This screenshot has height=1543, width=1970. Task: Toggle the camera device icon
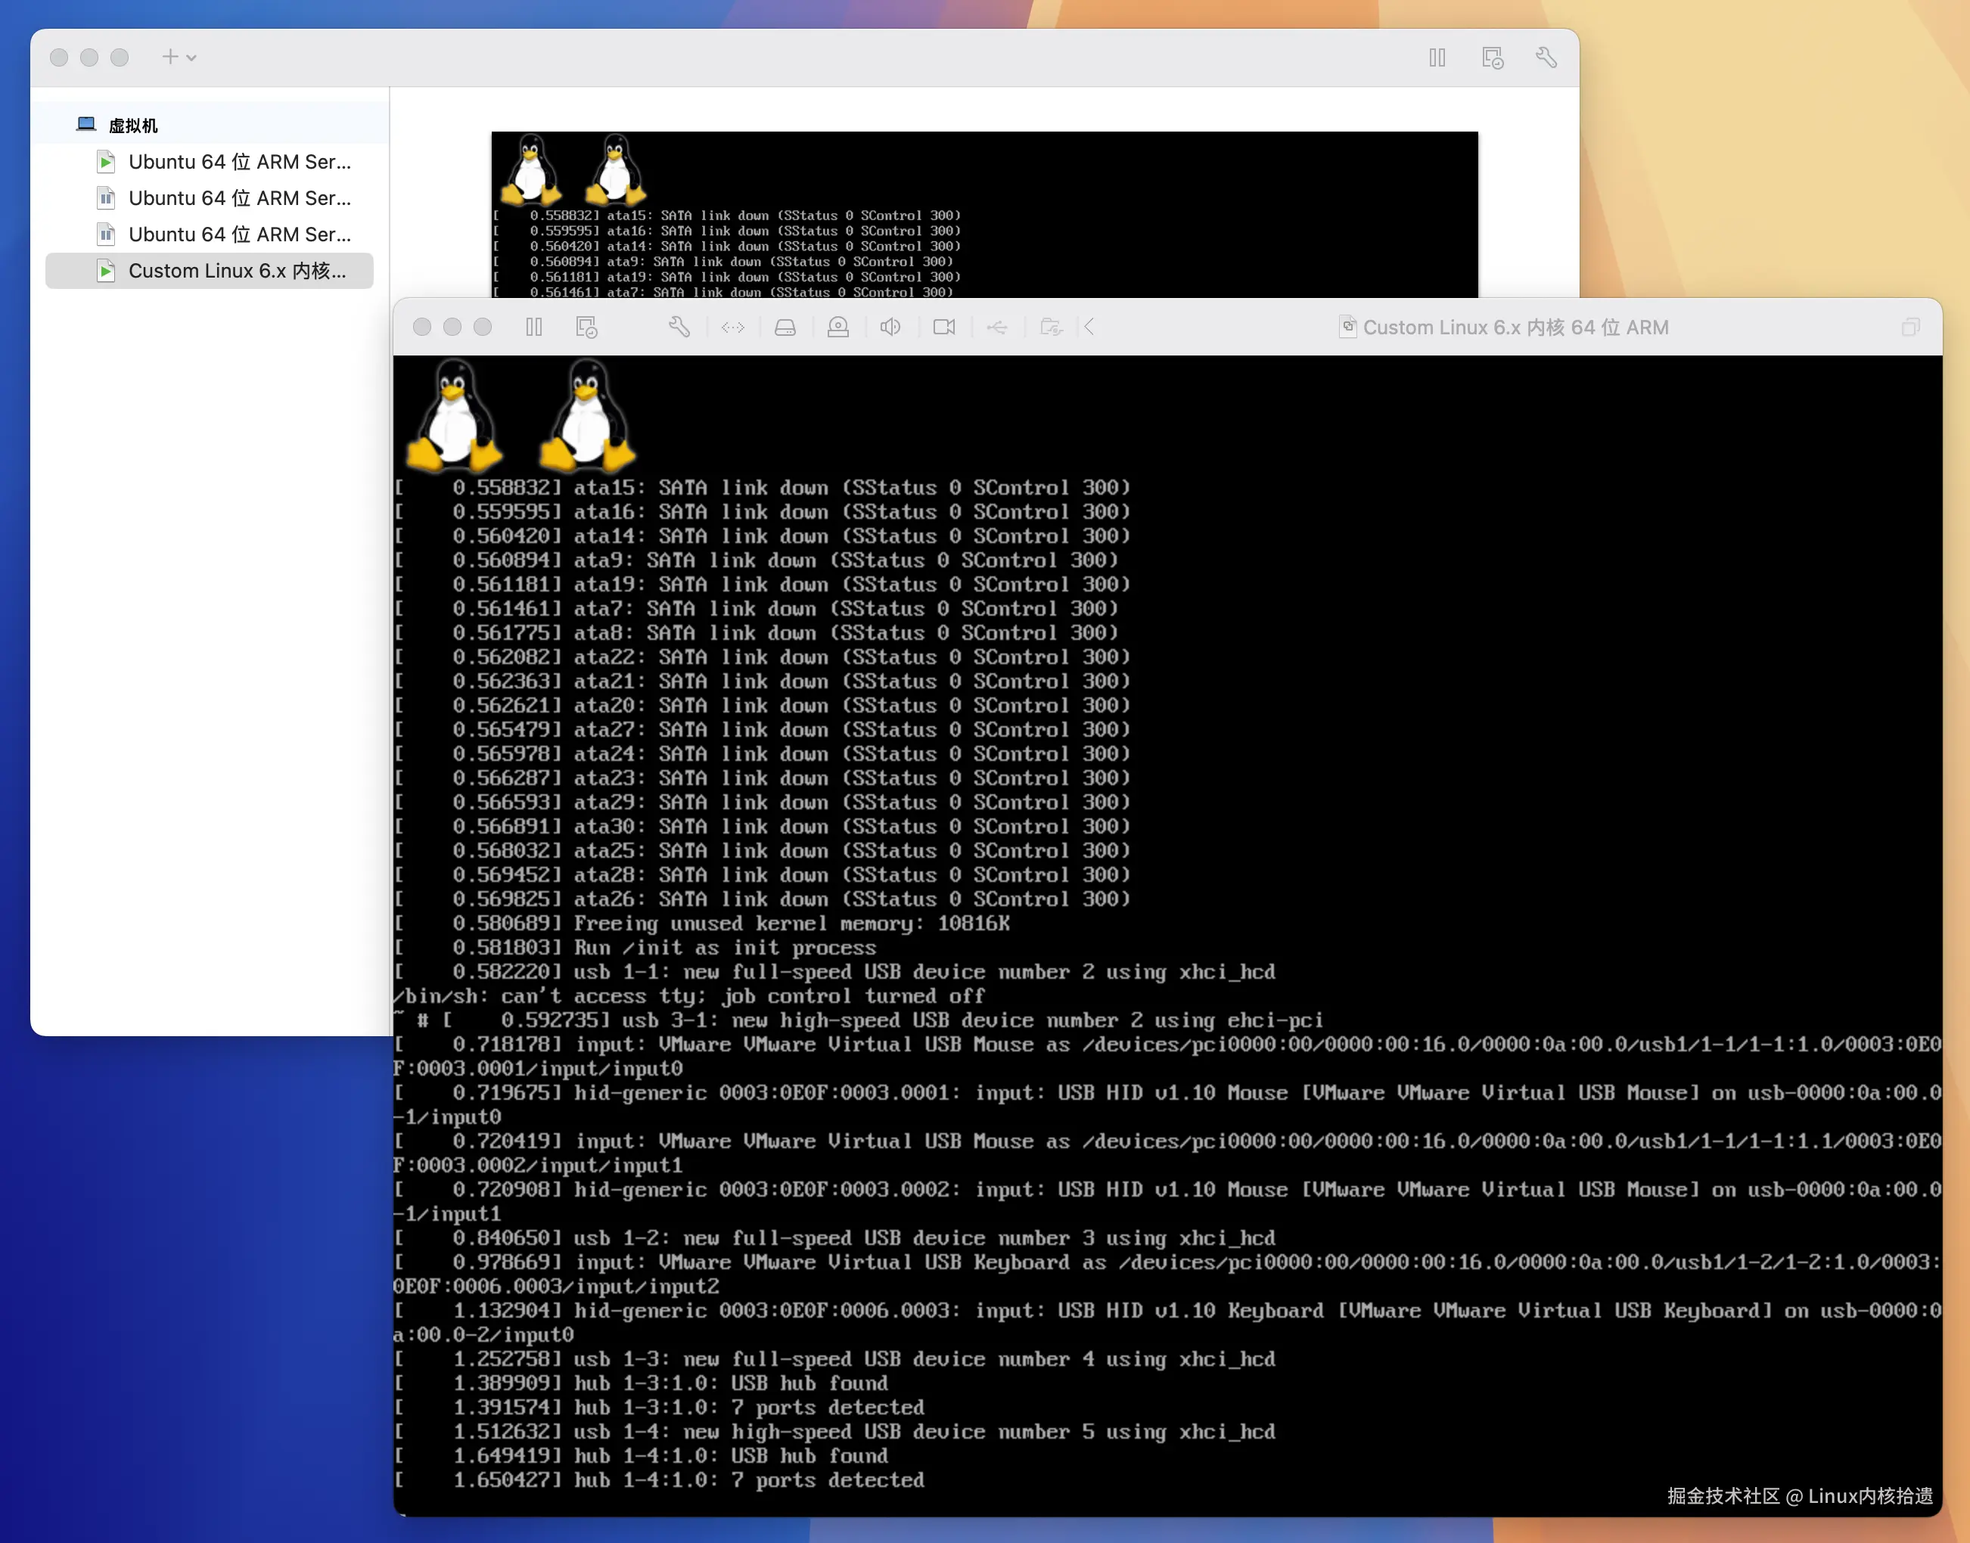(x=943, y=327)
